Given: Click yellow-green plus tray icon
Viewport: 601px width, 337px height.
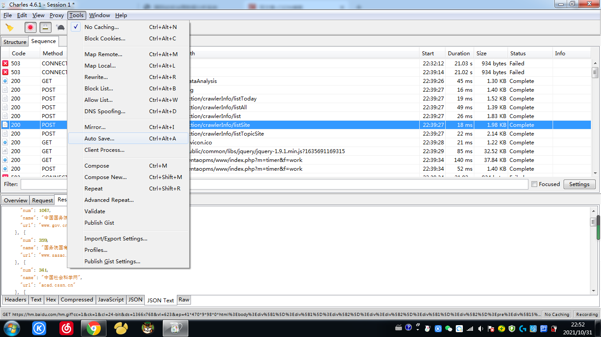Looking at the screenshot, I should pyautogui.click(x=501, y=328).
